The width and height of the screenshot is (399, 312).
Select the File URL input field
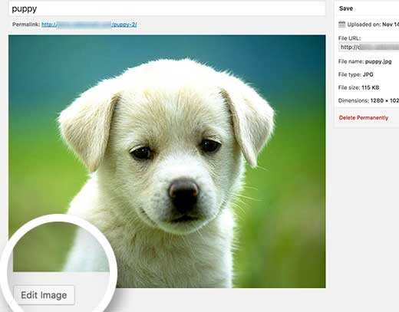369,48
